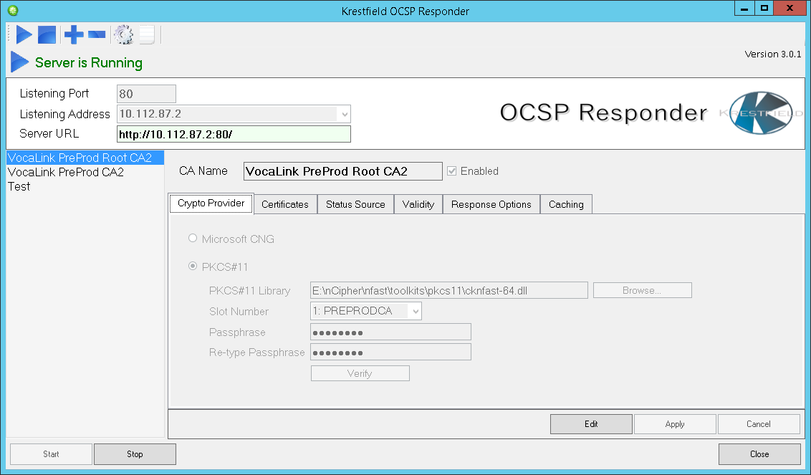The image size is (811, 475).
Task: Open the Response Options tab
Action: [491, 203]
